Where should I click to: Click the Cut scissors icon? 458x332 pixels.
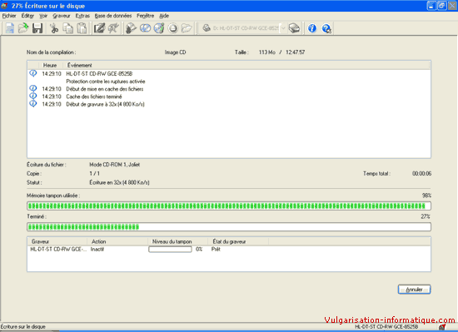pos(54,28)
